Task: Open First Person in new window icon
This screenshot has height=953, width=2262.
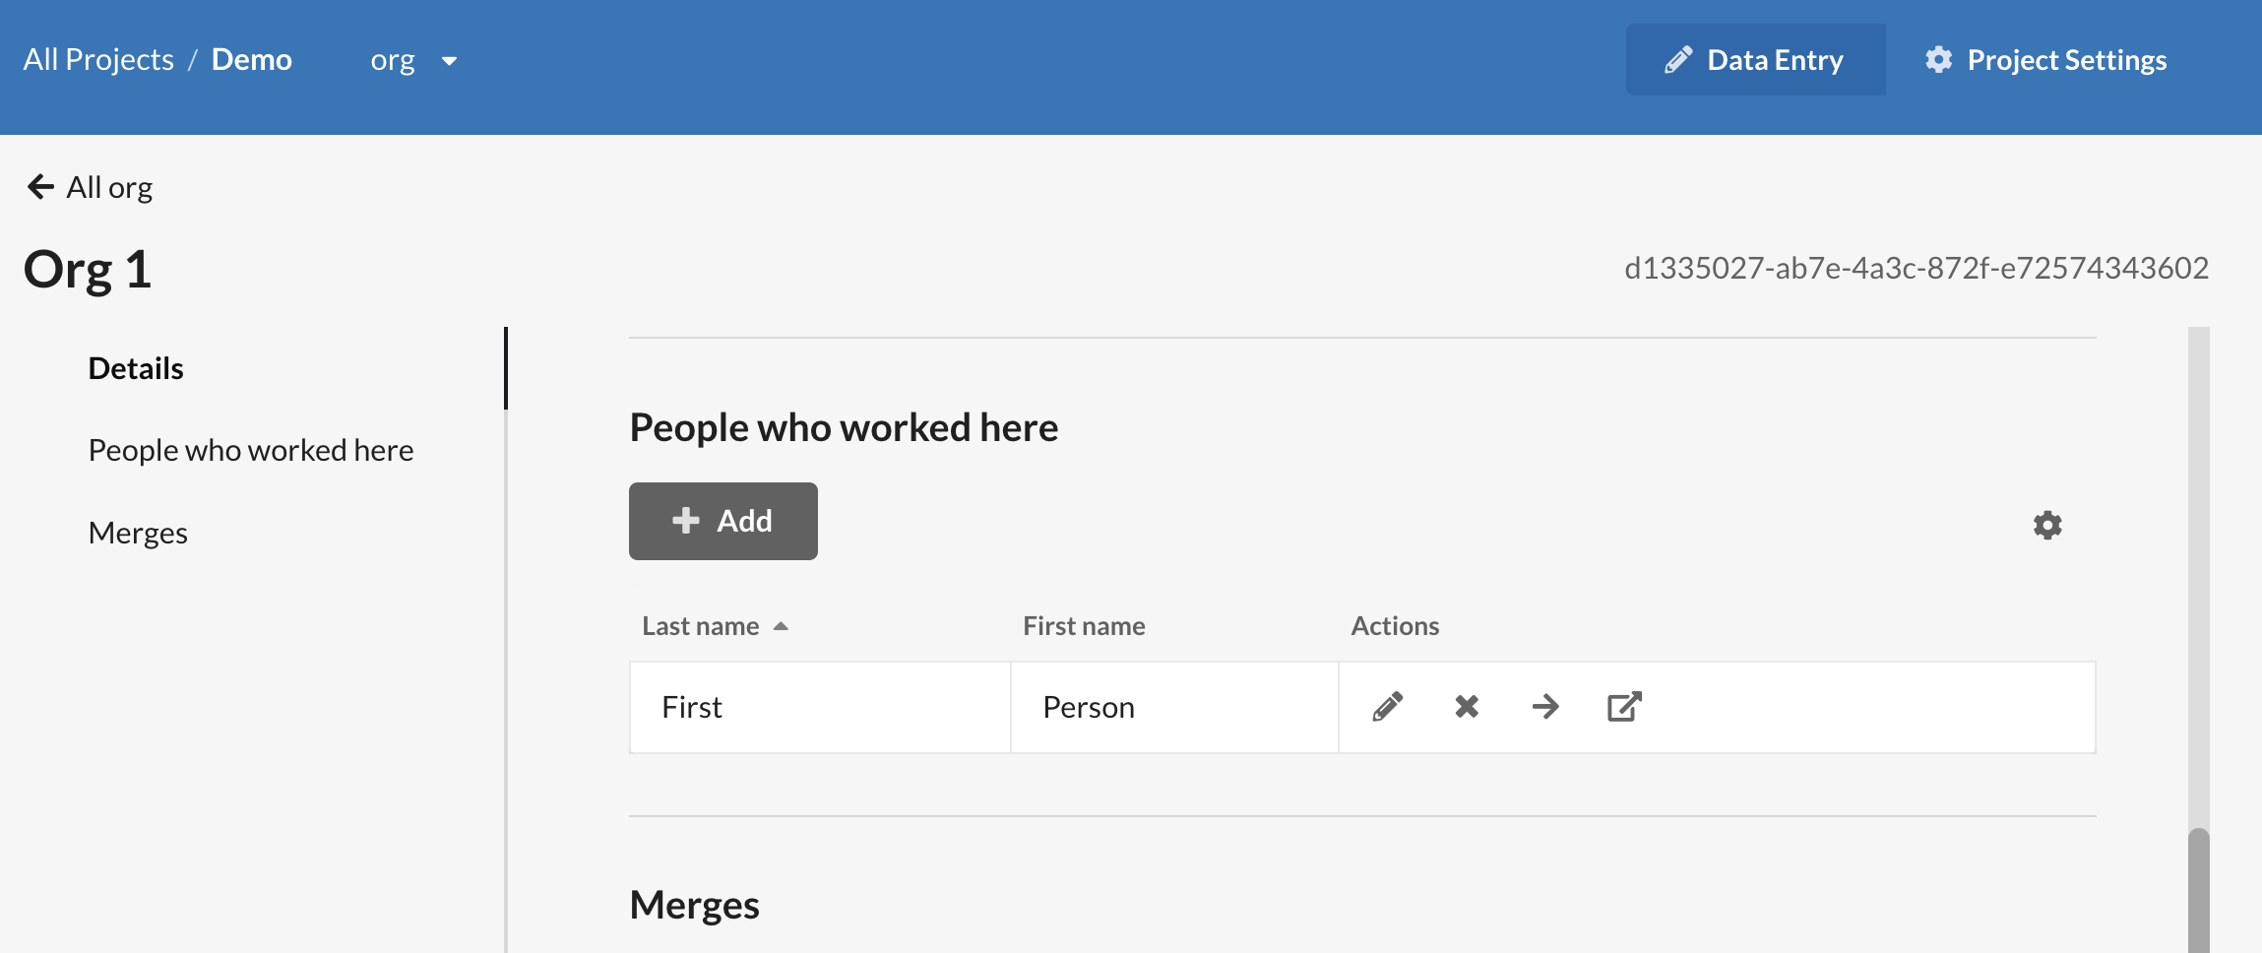Action: point(1624,707)
